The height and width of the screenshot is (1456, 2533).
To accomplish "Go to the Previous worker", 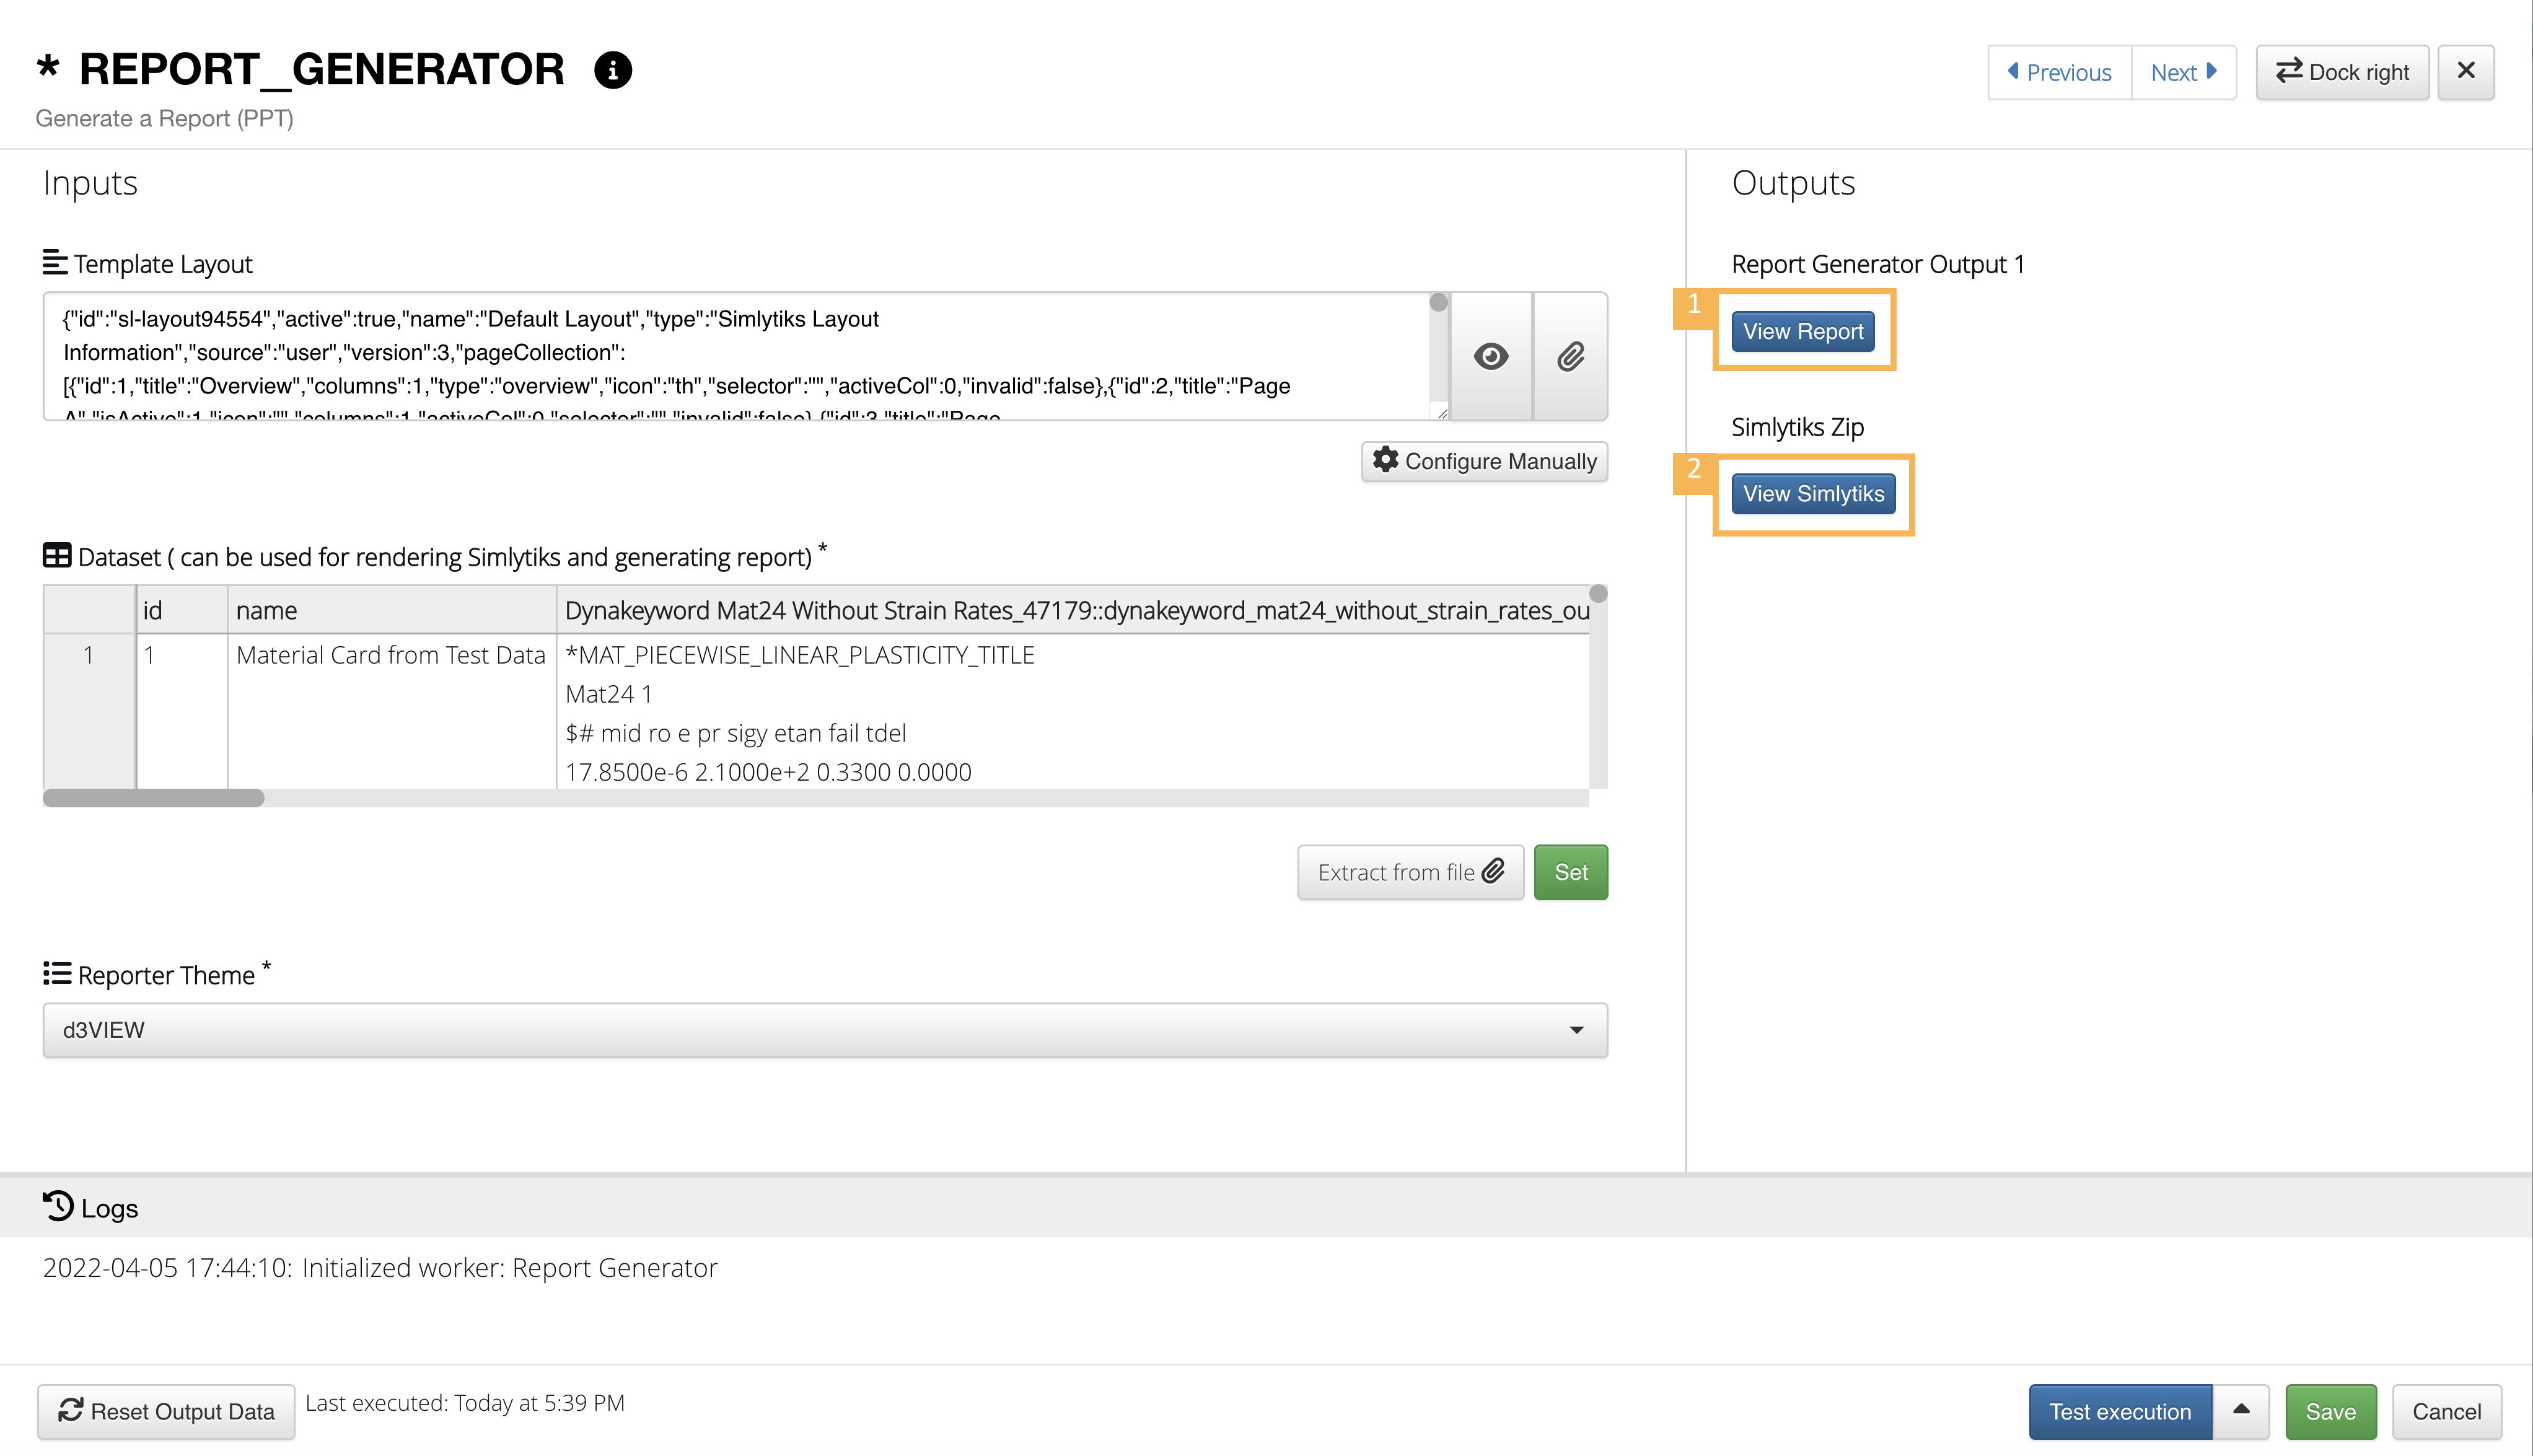I will coord(2059,72).
